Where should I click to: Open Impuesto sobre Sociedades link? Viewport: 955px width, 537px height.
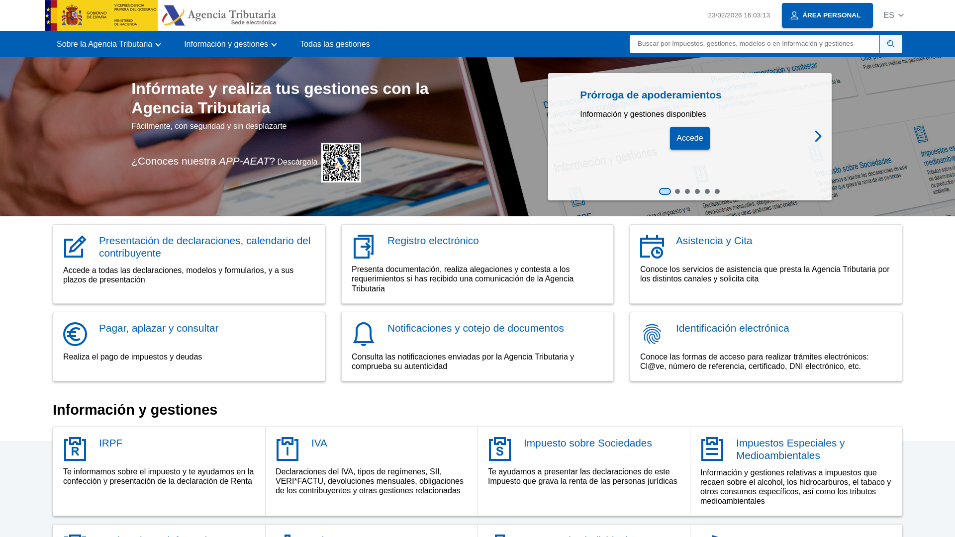coord(587,443)
